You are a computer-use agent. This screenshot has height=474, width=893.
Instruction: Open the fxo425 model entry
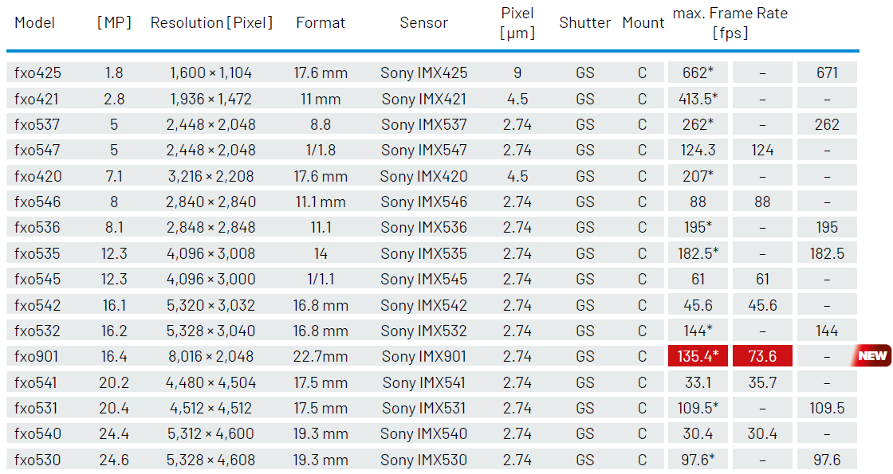37,72
